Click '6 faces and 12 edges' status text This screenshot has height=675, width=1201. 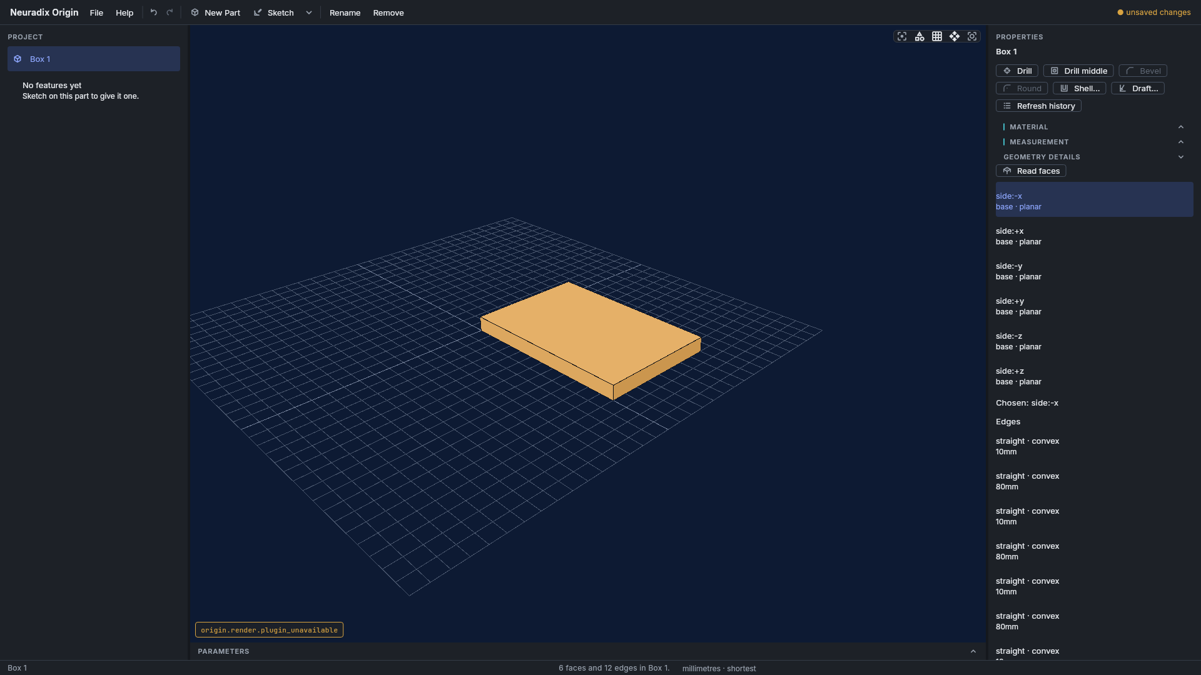614,668
